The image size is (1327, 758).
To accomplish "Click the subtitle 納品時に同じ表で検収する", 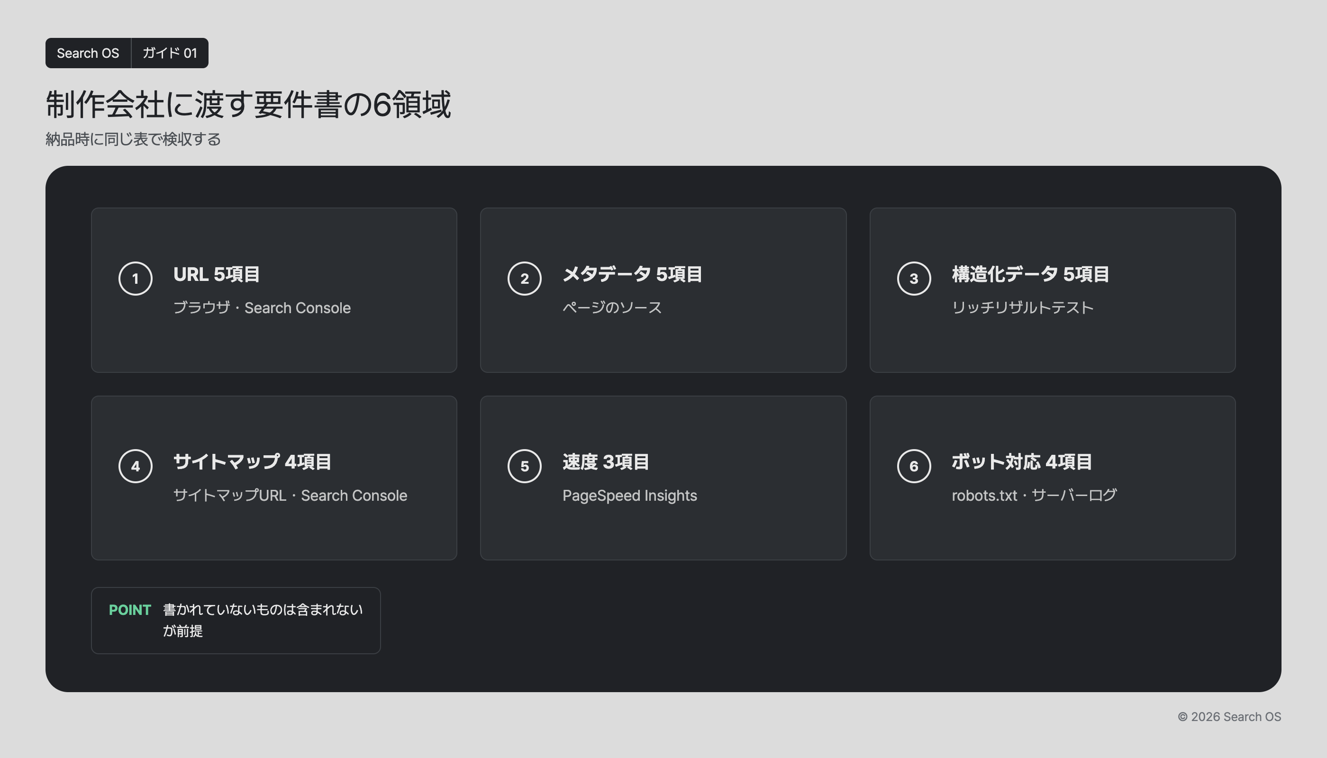I will [133, 140].
